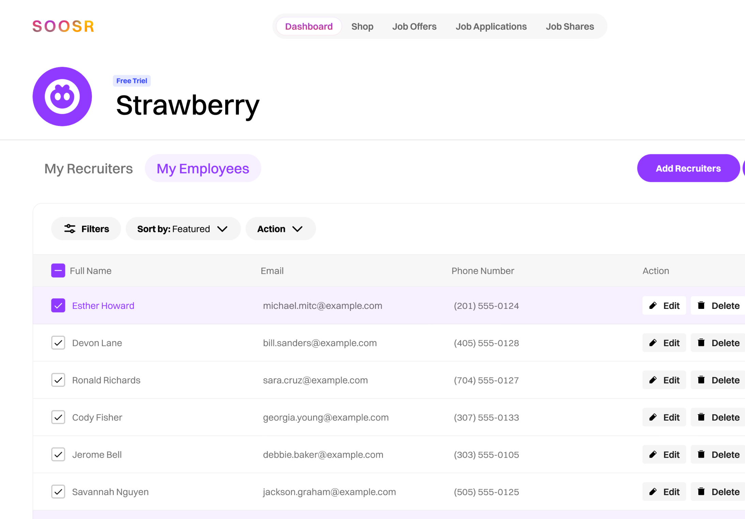The image size is (745, 519).
Task: Click trash icon in Cody Fisher row
Action: coord(701,417)
